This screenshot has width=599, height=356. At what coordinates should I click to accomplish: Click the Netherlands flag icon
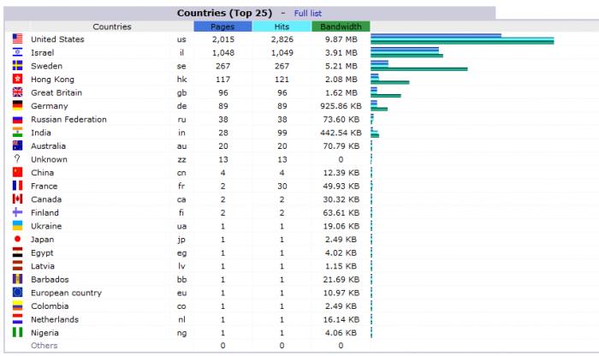coord(18,319)
